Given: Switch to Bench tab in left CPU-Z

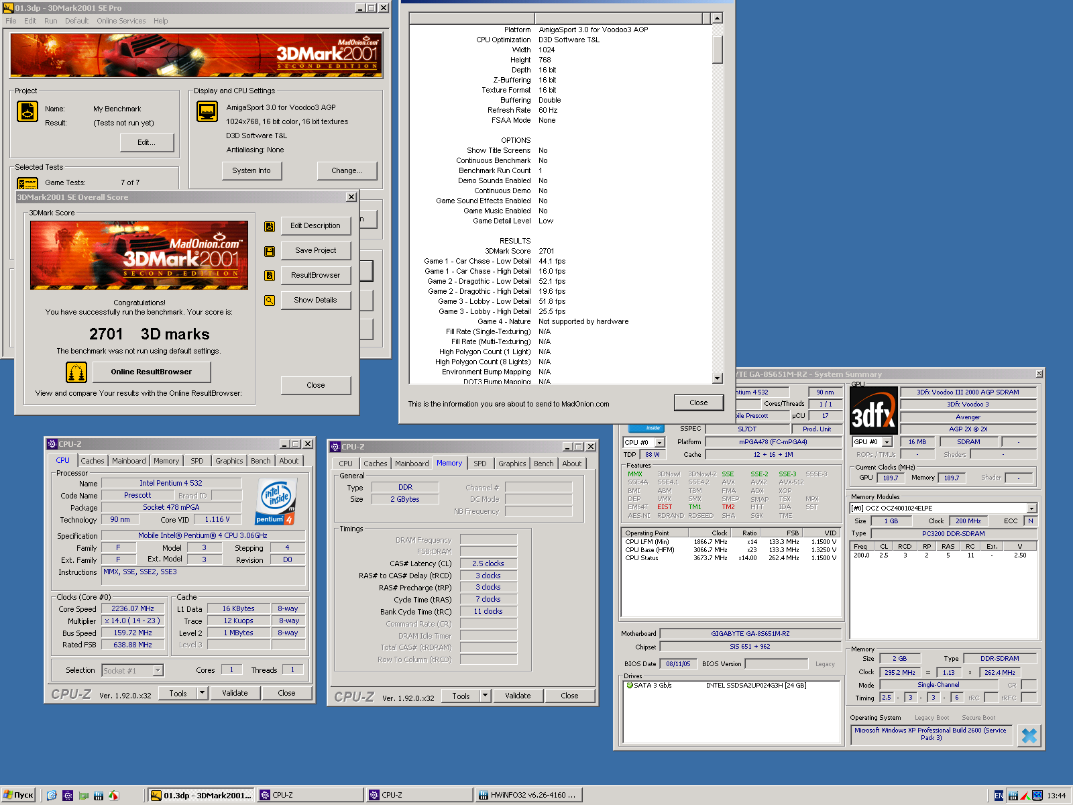Looking at the screenshot, I should point(261,461).
